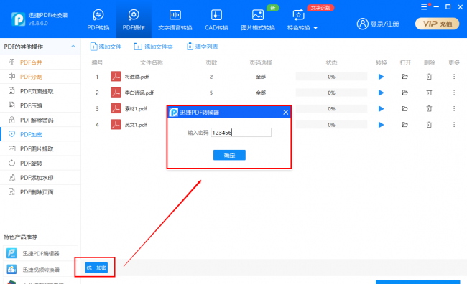Click the 李白诗词.pdf file name
Viewport: 467px width, 284px height.
click(x=139, y=93)
